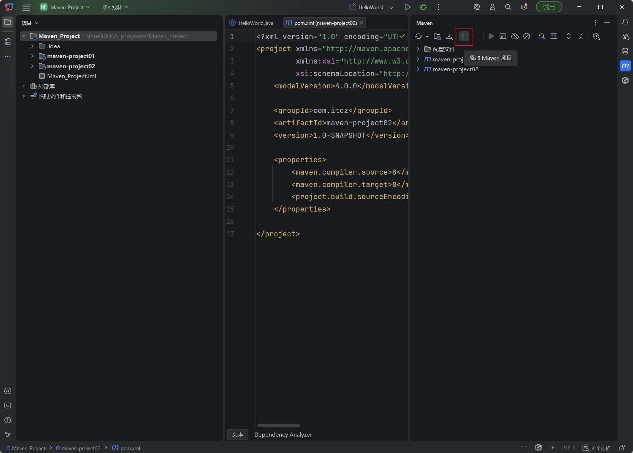Image resolution: width=633 pixels, height=453 pixels.
Task: Close pom.xml (maven-project02) tab
Action: point(361,23)
